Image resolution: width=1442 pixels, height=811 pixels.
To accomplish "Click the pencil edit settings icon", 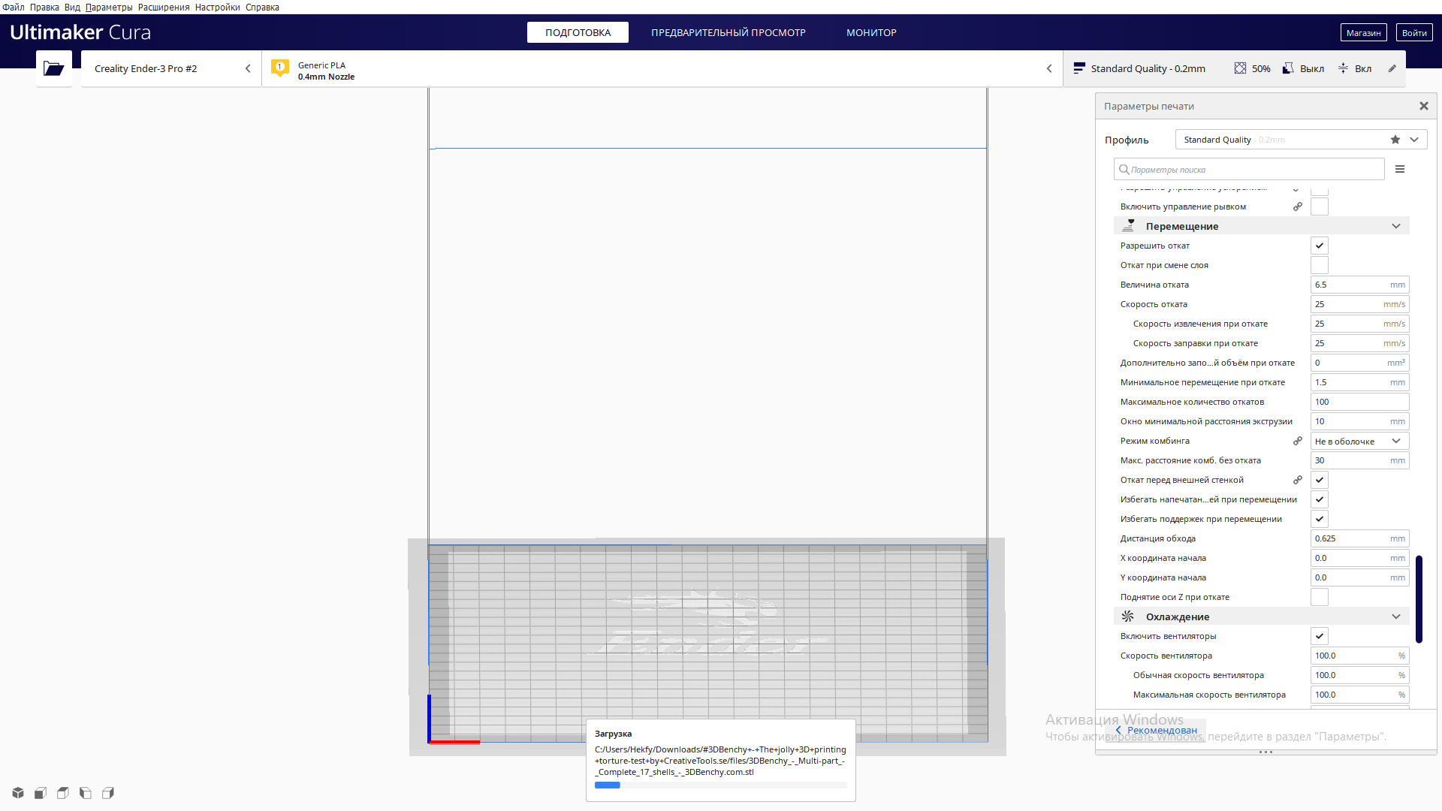I will (x=1392, y=68).
